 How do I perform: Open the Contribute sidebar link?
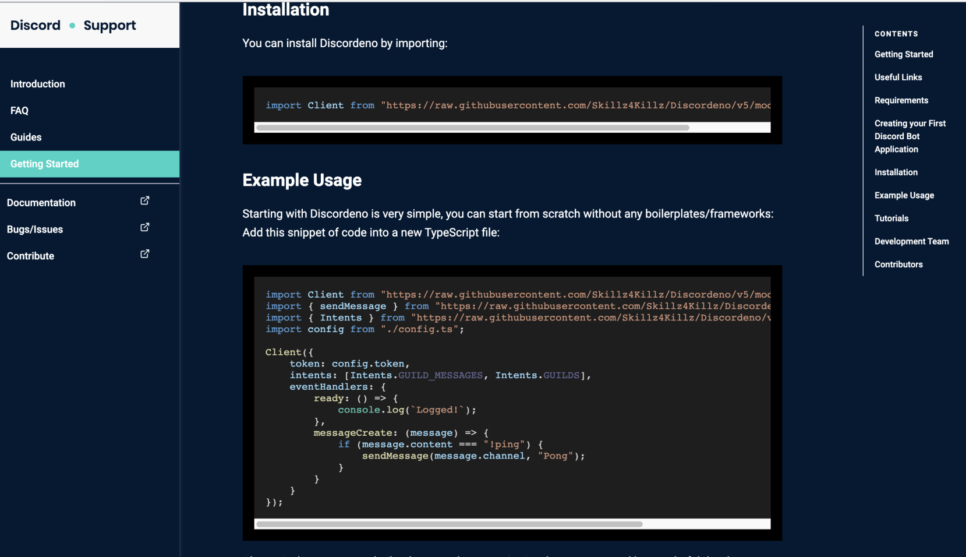click(30, 256)
